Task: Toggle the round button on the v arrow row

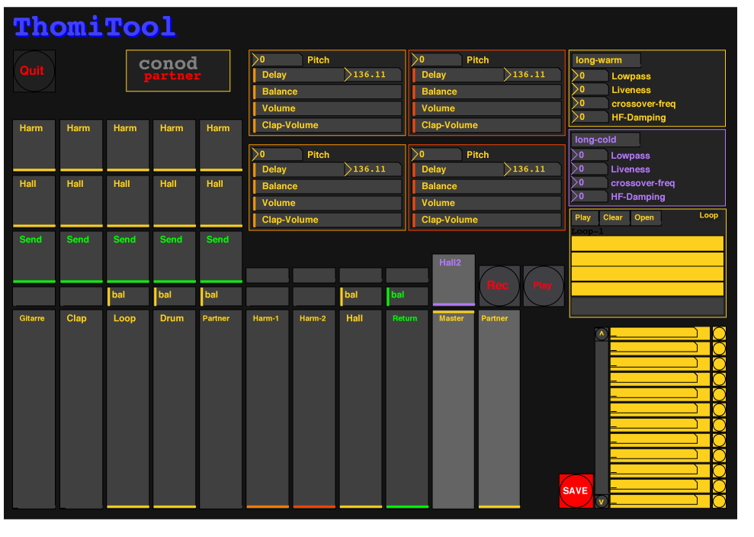Action: pyautogui.click(x=719, y=501)
